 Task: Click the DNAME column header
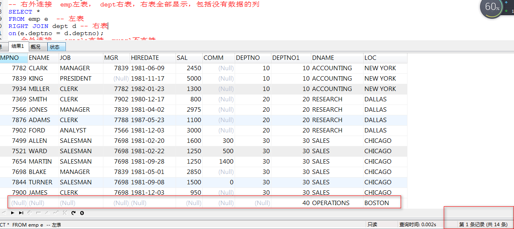(x=337, y=58)
